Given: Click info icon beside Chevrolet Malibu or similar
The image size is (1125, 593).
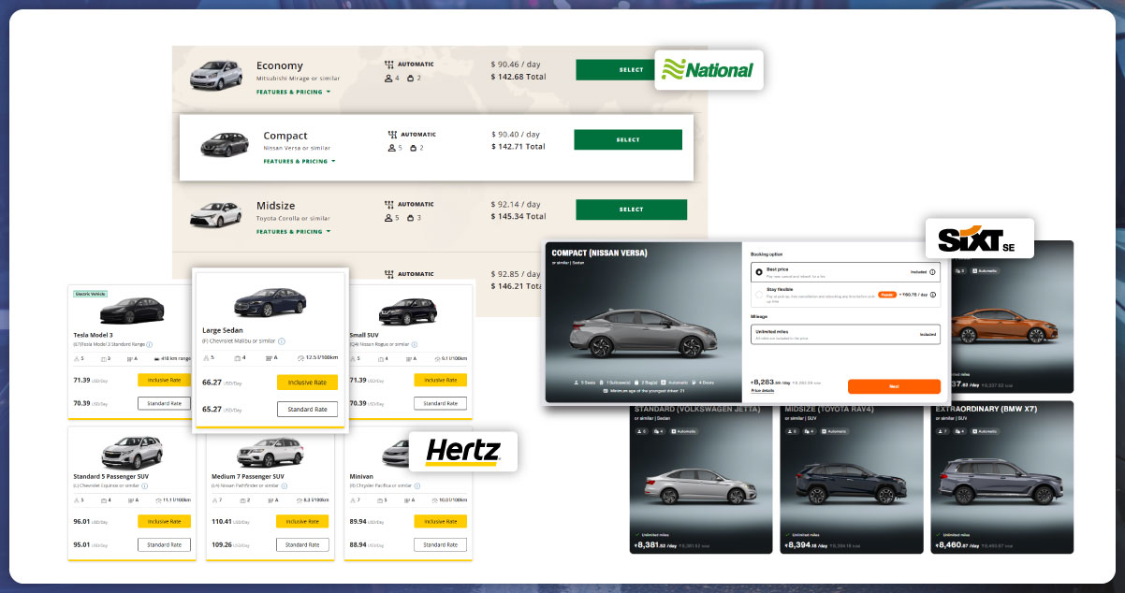Looking at the screenshot, I should coord(282,341).
